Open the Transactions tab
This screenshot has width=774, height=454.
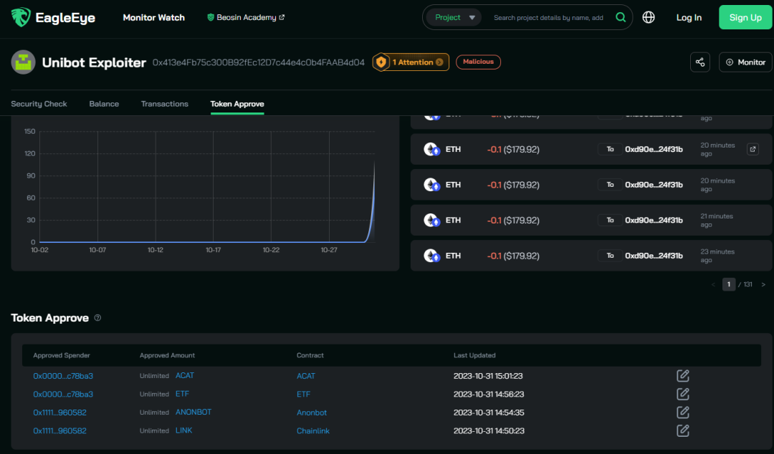(x=164, y=104)
